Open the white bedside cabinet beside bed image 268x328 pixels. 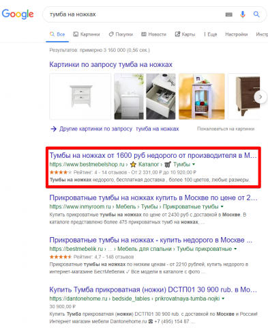point(129,96)
